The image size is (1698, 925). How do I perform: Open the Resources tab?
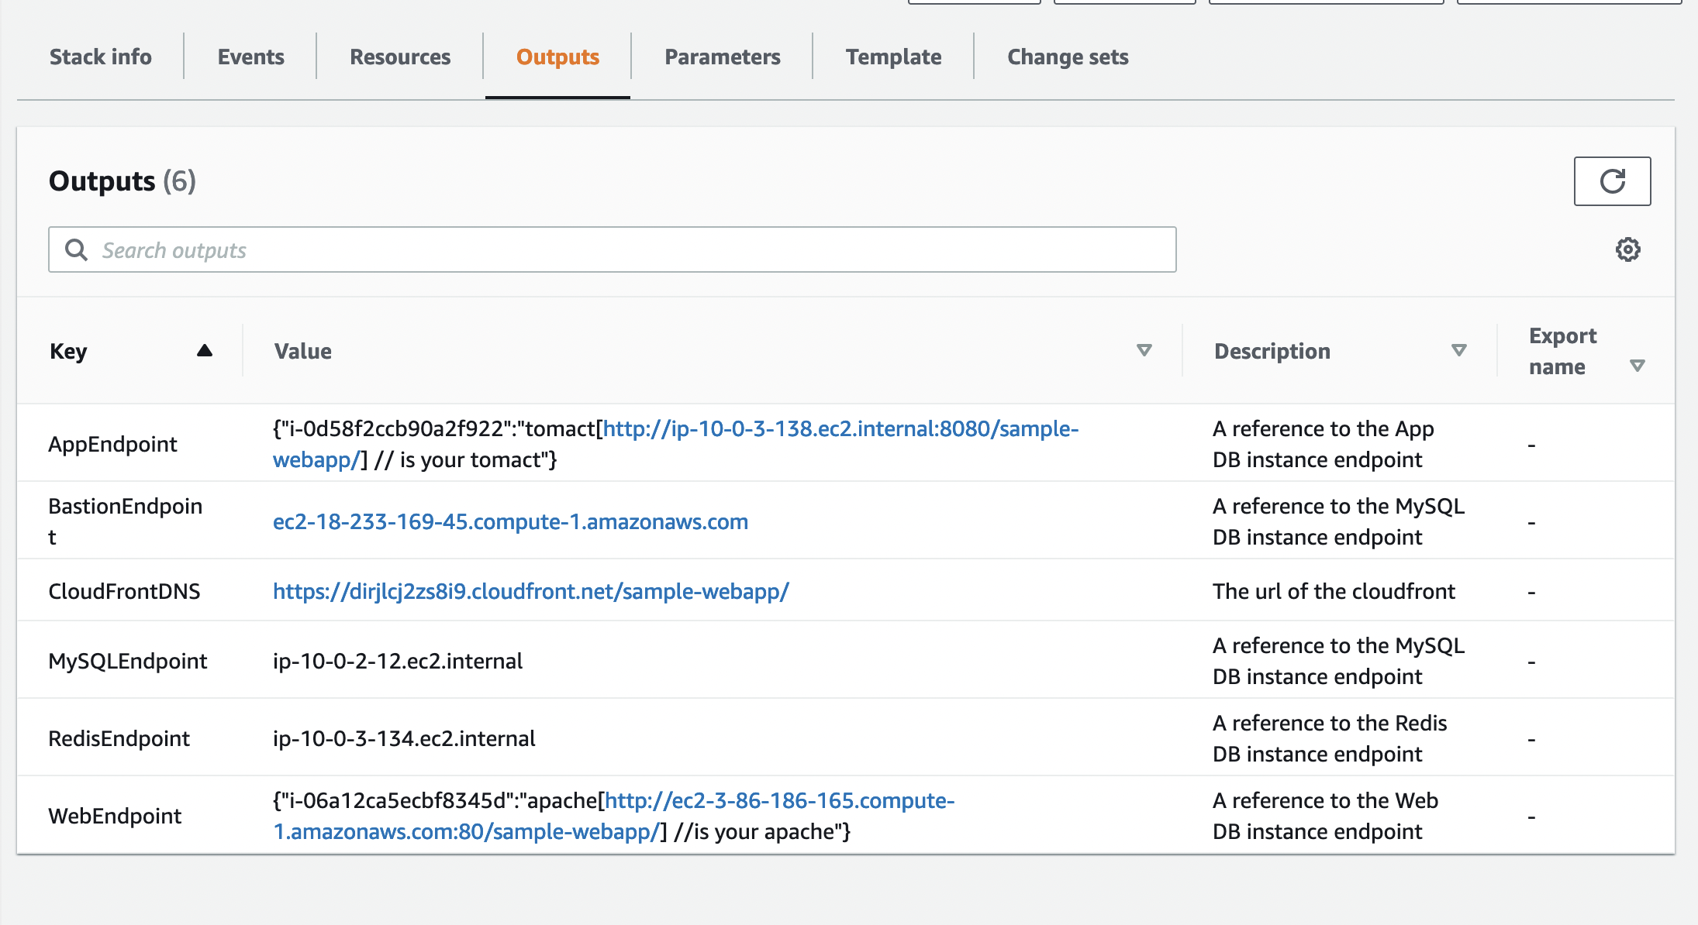400,57
